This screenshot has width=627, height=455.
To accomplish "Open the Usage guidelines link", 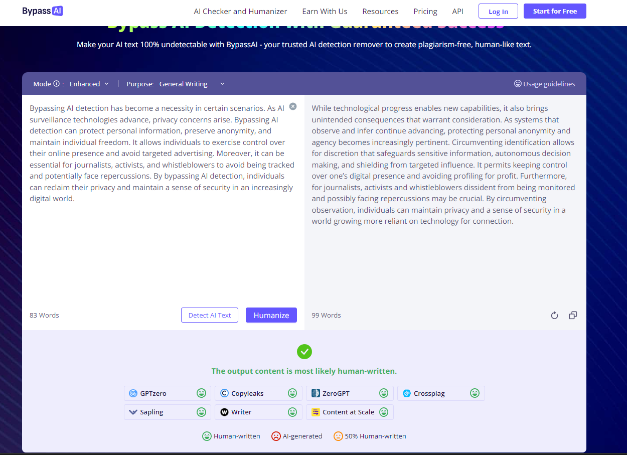I will [x=545, y=84].
